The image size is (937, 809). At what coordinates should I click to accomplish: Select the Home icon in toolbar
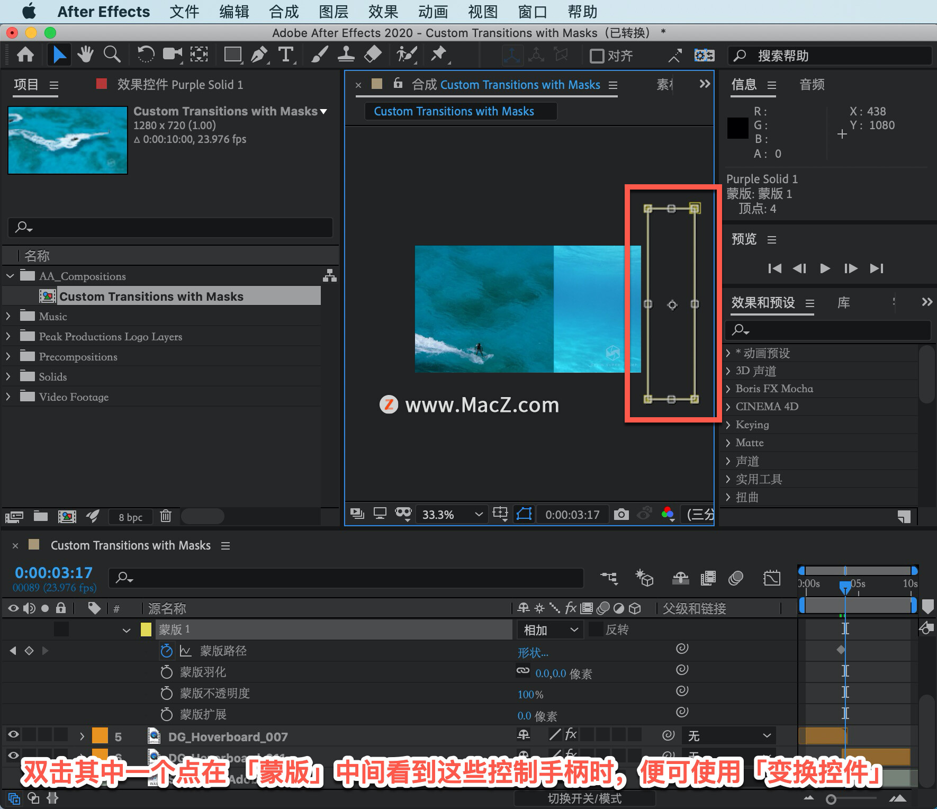[25, 55]
